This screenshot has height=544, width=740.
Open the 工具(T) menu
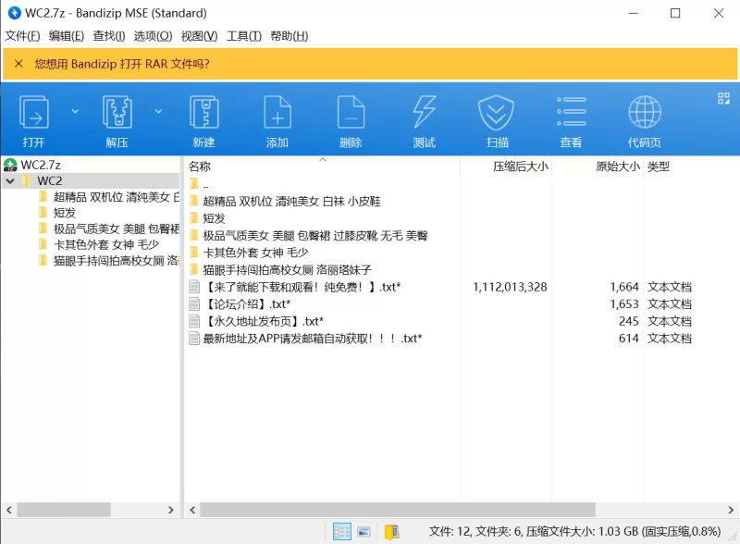(x=244, y=36)
